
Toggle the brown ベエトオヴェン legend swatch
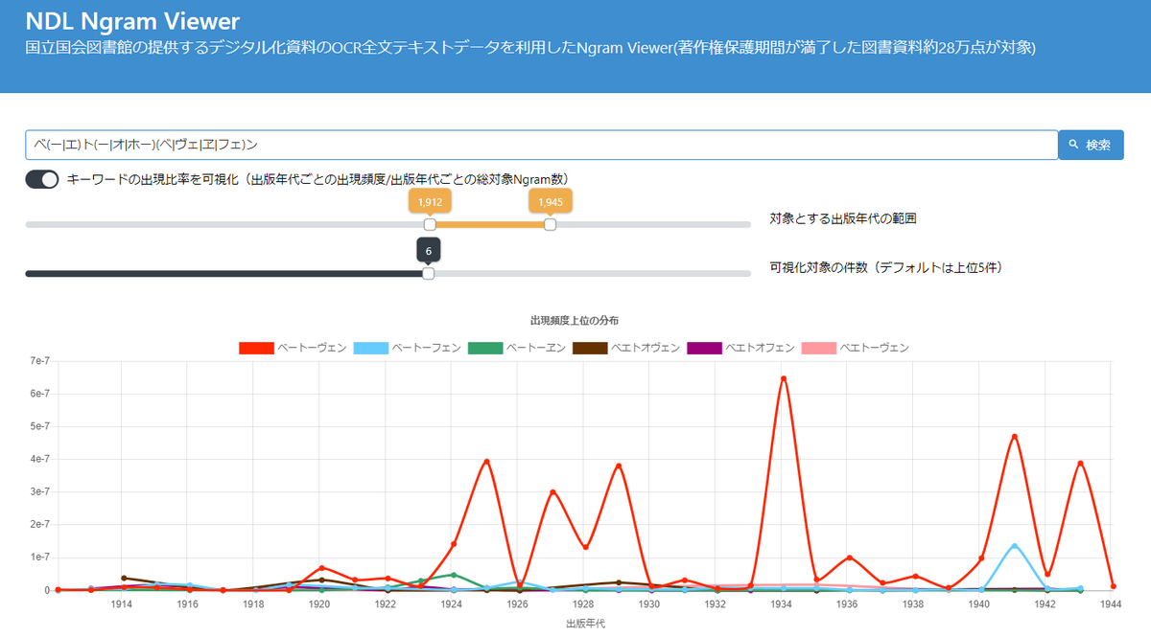(590, 348)
